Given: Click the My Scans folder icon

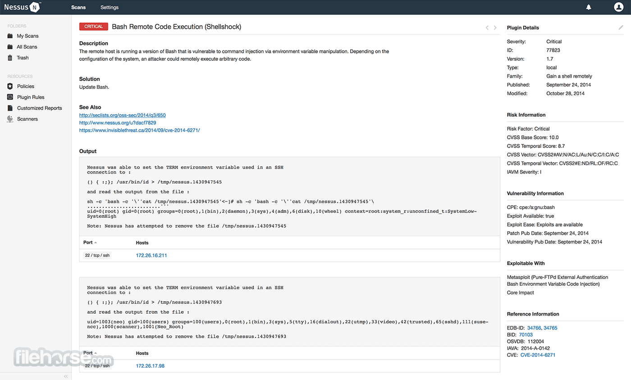Looking at the screenshot, I should (x=10, y=36).
